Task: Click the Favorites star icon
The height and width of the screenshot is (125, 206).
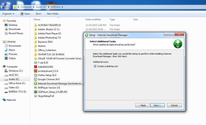Action: point(4,21)
